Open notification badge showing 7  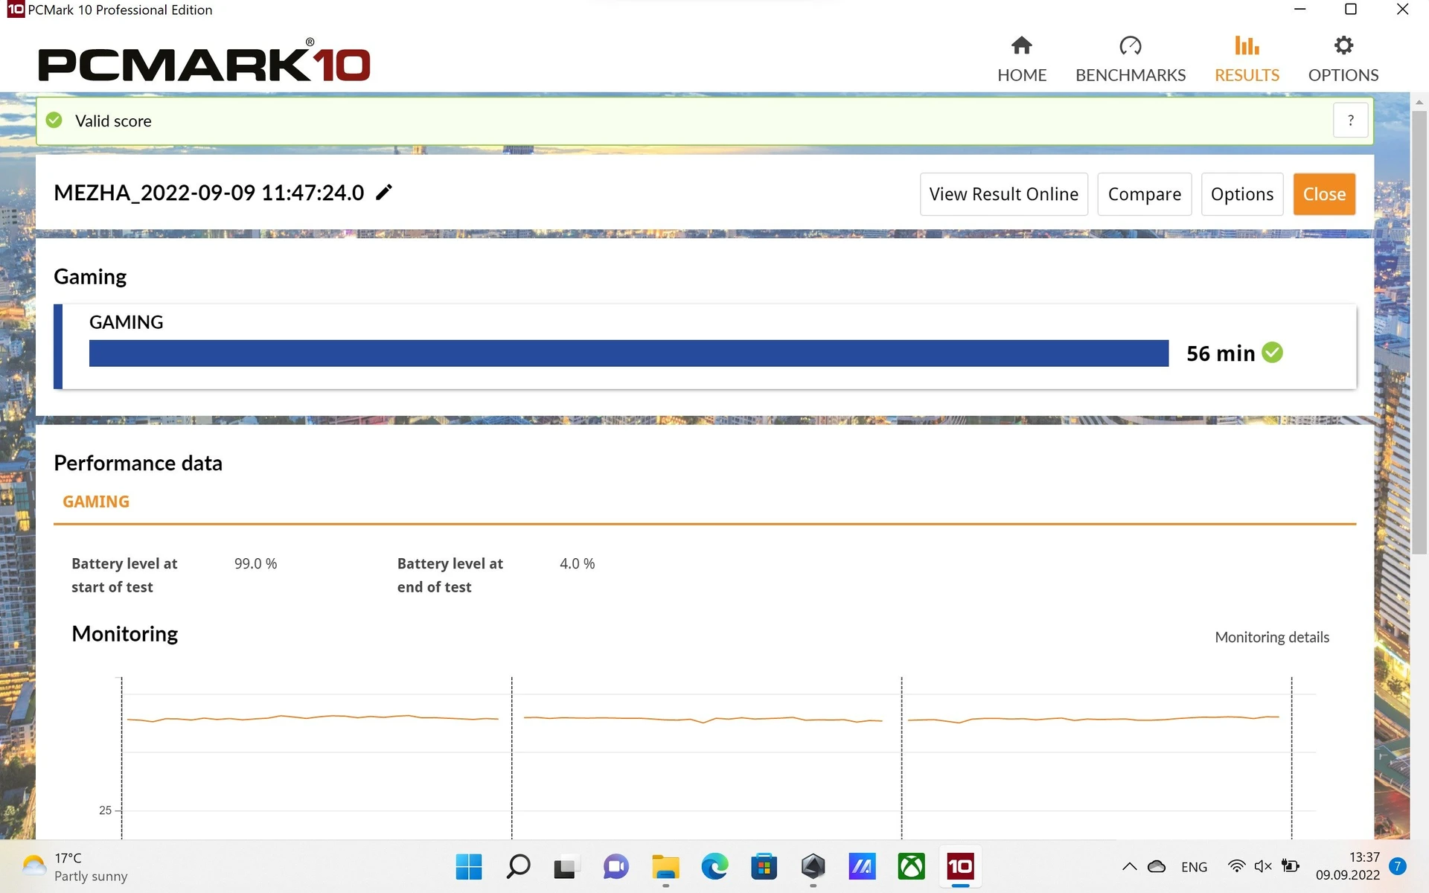point(1398,866)
